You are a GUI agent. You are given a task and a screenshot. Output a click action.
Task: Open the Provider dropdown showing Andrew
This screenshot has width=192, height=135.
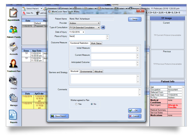[85, 23]
